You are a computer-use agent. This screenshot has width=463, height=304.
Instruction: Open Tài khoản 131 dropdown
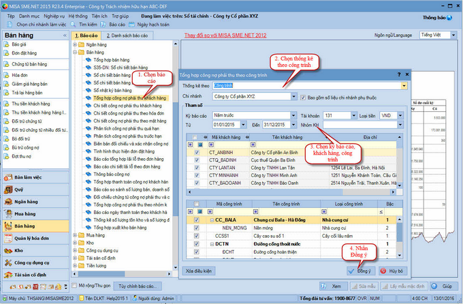354,115
